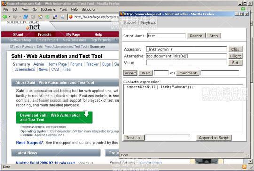Focus the Script Name field containing test
Screen dimensions: 254x171
pyautogui.click(x=167, y=36)
